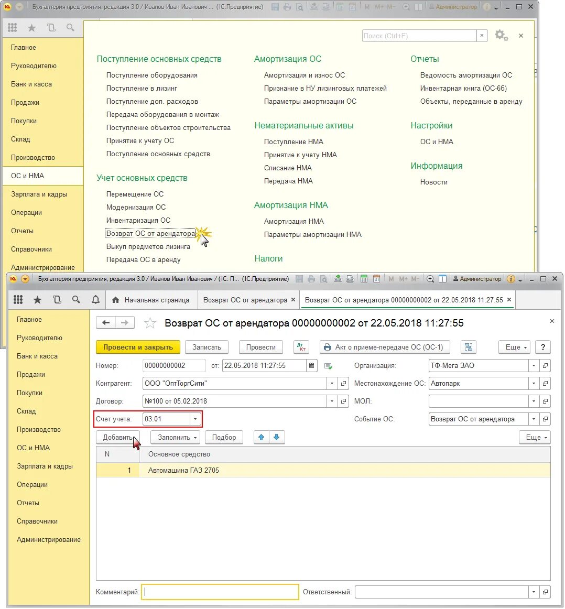Open calendar icon in front title bar
Screen dimensions: 565x609
(376, 279)
